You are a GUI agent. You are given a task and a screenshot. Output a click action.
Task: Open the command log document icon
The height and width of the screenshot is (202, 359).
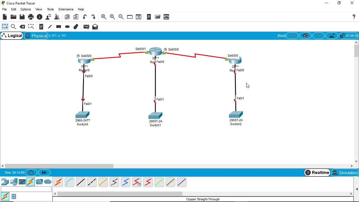(149, 17)
